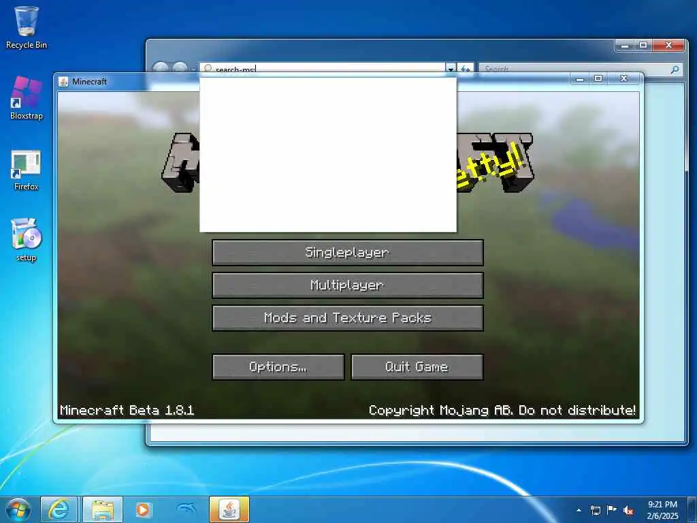Click the dolphin app icon in the taskbar

point(187,509)
